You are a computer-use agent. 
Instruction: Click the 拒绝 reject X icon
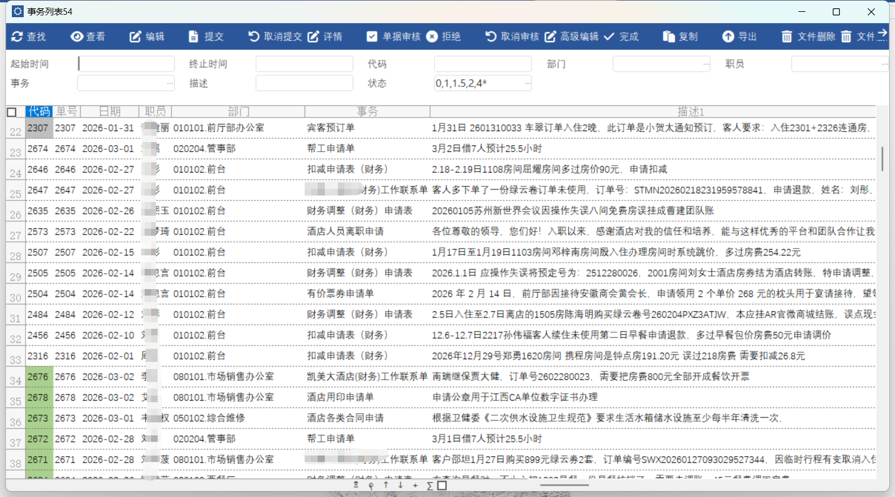(432, 37)
